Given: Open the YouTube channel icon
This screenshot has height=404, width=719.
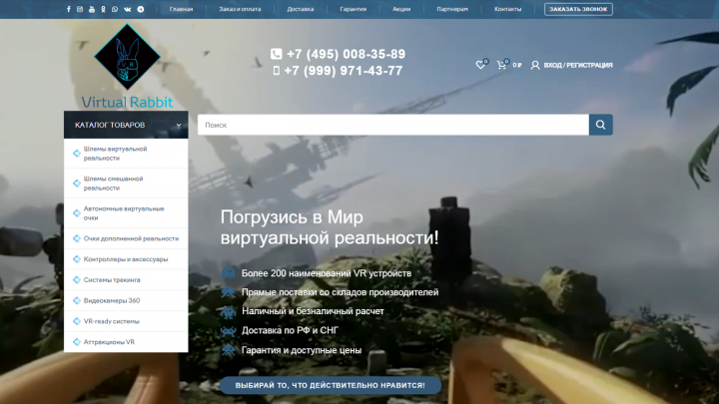Looking at the screenshot, I should click(x=92, y=9).
